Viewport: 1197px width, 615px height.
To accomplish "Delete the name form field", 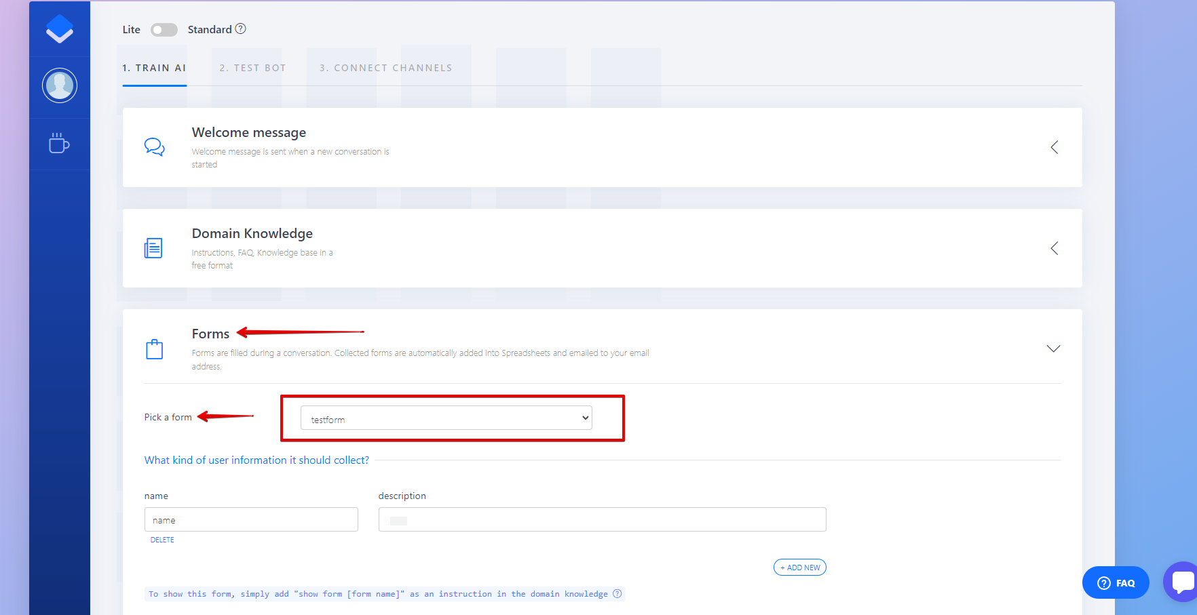I will coord(162,539).
